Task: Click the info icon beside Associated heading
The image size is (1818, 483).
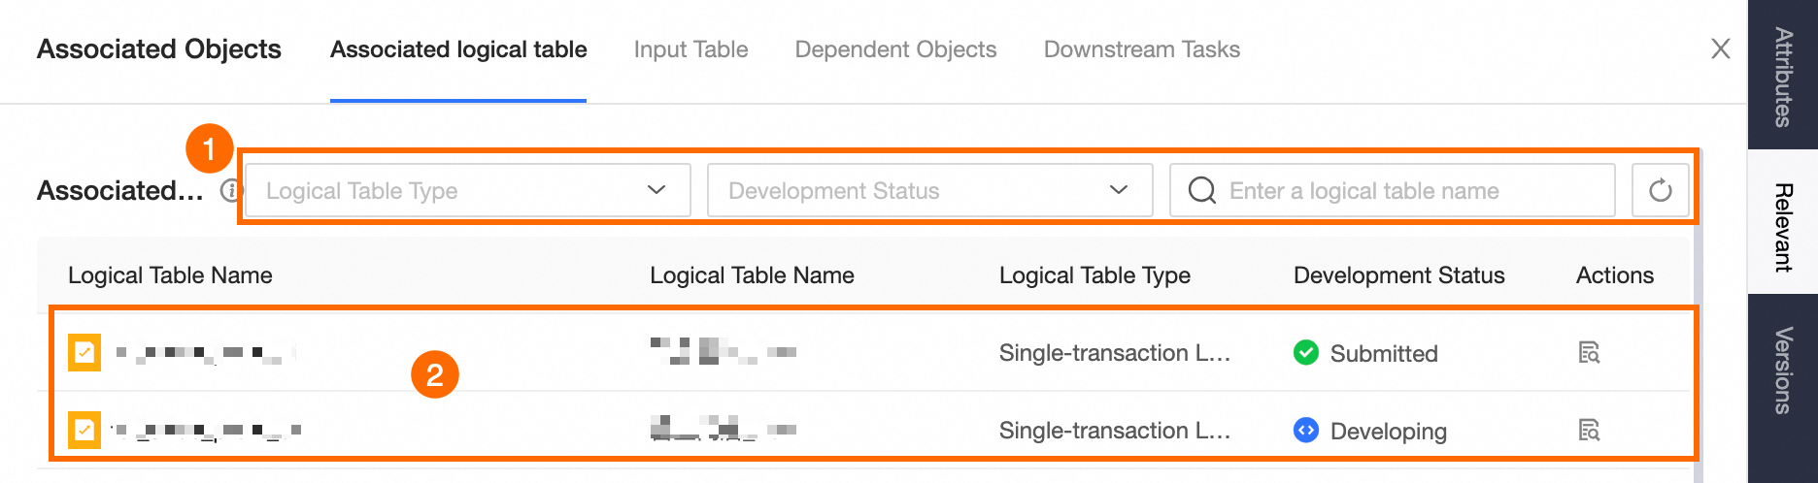Action: click(x=230, y=190)
